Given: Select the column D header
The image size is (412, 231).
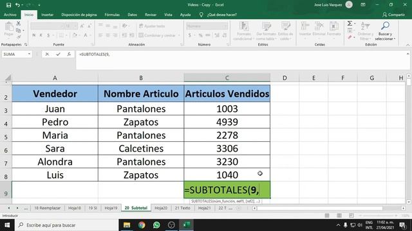Looking at the screenshot, I should (285, 78).
